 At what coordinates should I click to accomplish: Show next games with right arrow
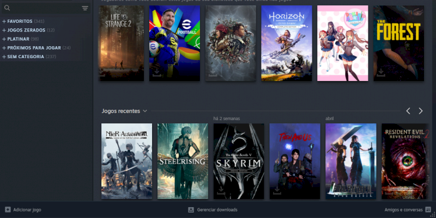pos(421,111)
